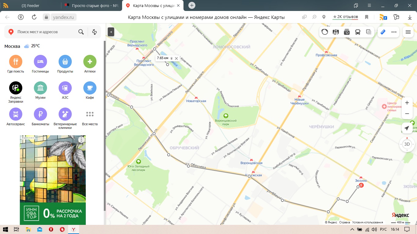Open the ad options three-dot menu
The image size is (417, 234).
point(81,140)
